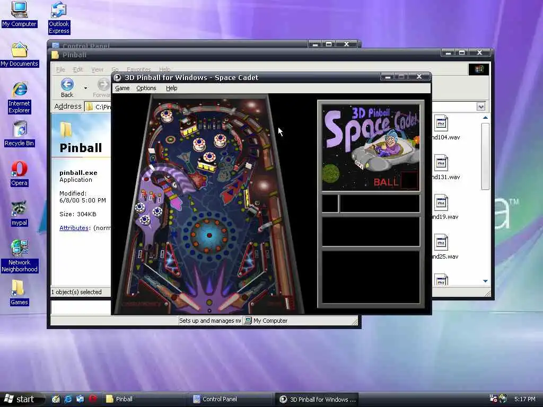Click My Computer status bar zone
Screen dimensions: 543x407
pos(300,321)
